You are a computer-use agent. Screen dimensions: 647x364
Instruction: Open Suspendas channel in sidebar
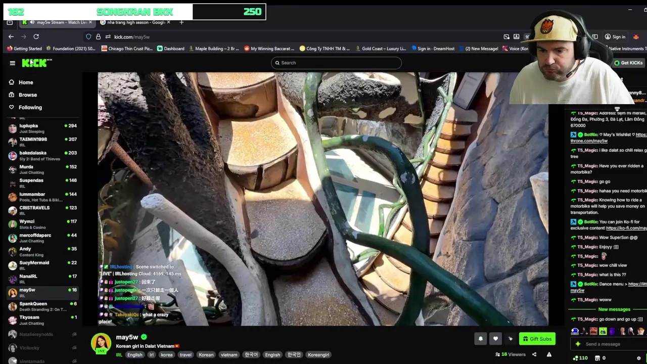pos(42,183)
